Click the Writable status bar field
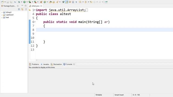 pyautogui.click(x=99, y=95)
